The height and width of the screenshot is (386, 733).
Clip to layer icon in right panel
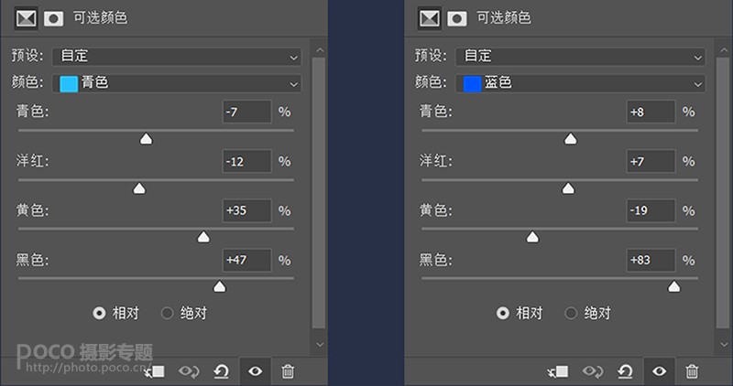558,370
